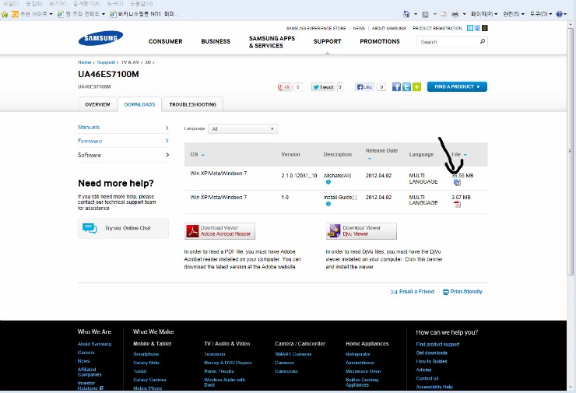Open the Support navigation menu
Image resolution: width=576 pixels, height=393 pixels.
[327, 41]
